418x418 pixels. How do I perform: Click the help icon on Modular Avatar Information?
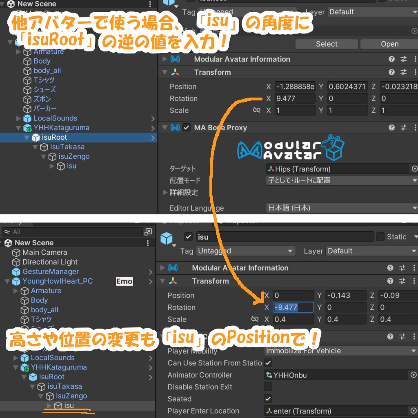391,59
